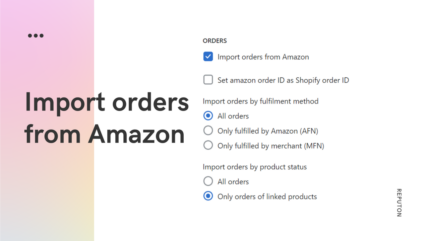Click the selected 'All orders' radio circle
429x241 pixels.
pyautogui.click(x=208, y=115)
